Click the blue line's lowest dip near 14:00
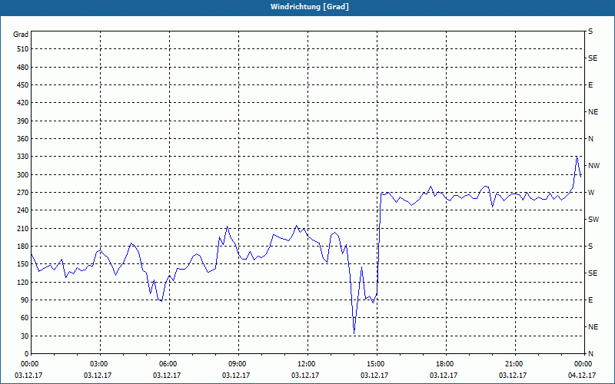This screenshot has width=615, height=384. [x=354, y=333]
